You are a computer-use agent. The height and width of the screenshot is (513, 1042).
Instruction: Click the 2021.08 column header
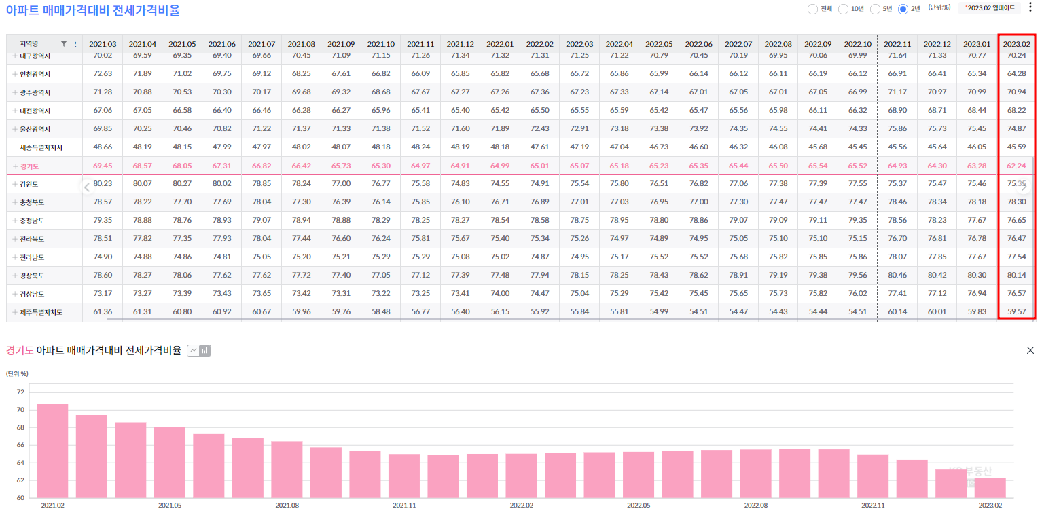(301, 43)
